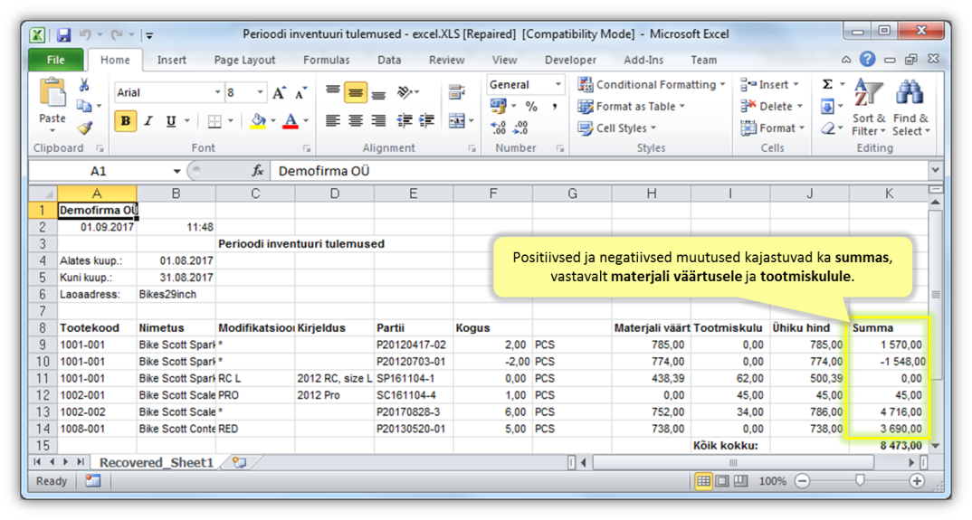Switch to the Formulas tab

point(327,60)
